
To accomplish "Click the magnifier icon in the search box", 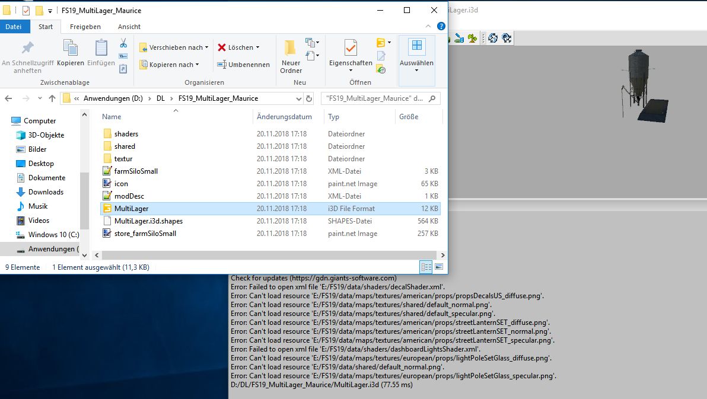I will click(x=432, y=98).
